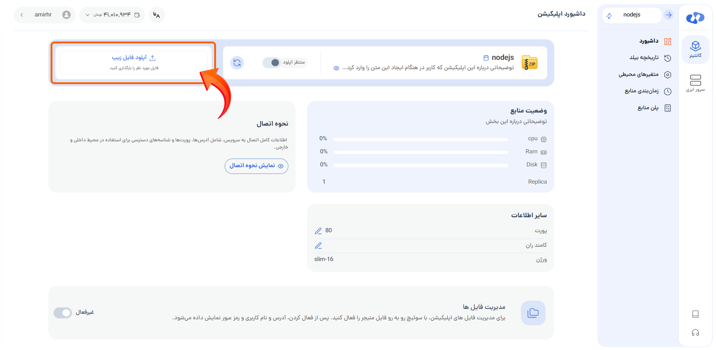Click the wallet icon next to balance

137,15
